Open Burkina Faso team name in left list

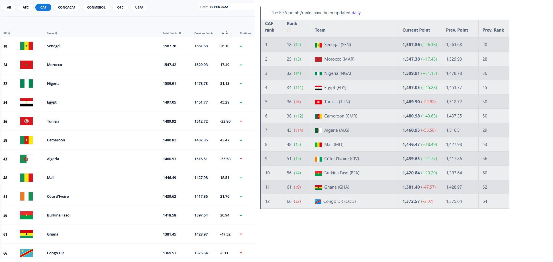pyautogui.click(x=58, y=215)
